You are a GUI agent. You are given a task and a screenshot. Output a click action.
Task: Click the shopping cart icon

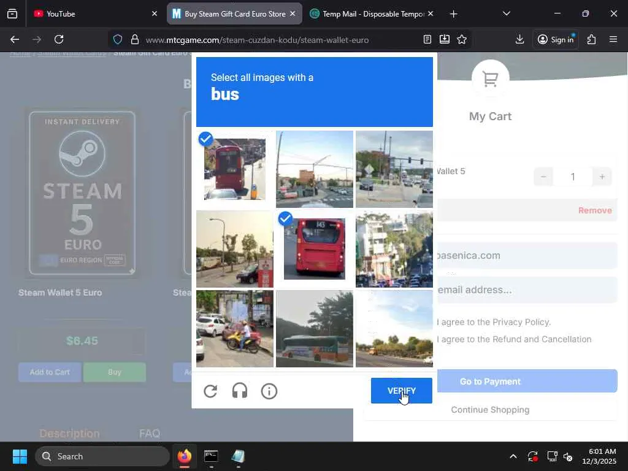[x=490, y=79]
